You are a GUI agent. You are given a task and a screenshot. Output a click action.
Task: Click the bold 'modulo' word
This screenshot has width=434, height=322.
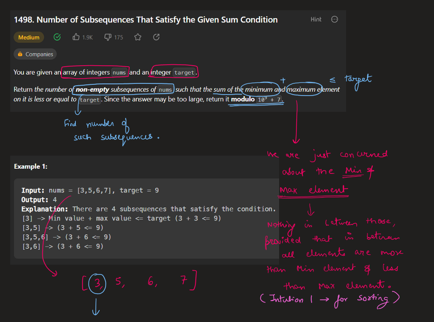coord(243,99)
